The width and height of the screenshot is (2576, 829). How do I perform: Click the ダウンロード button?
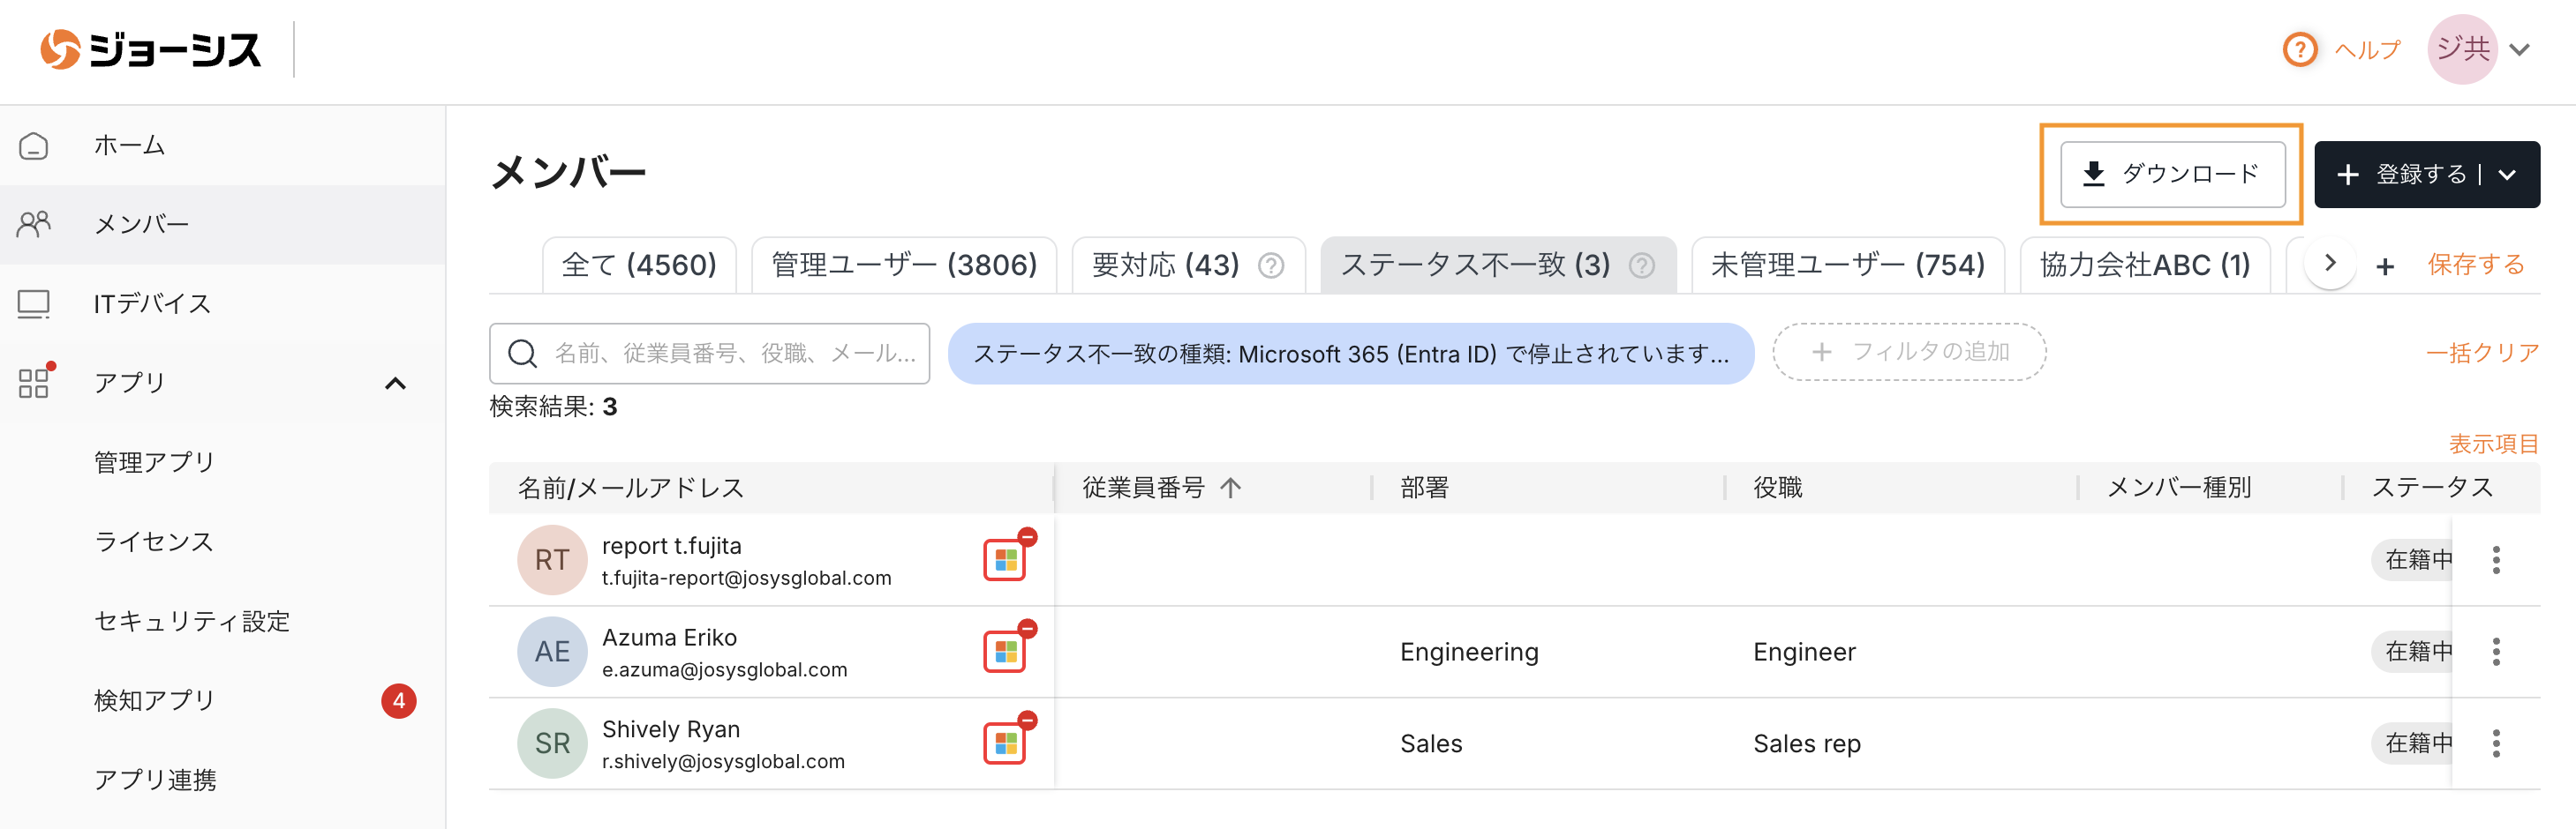click(x=2172, y=174)
